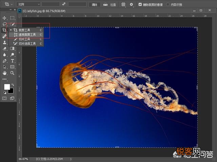
Task: Click the right-middle crop handle
Action: click(197, 87)
